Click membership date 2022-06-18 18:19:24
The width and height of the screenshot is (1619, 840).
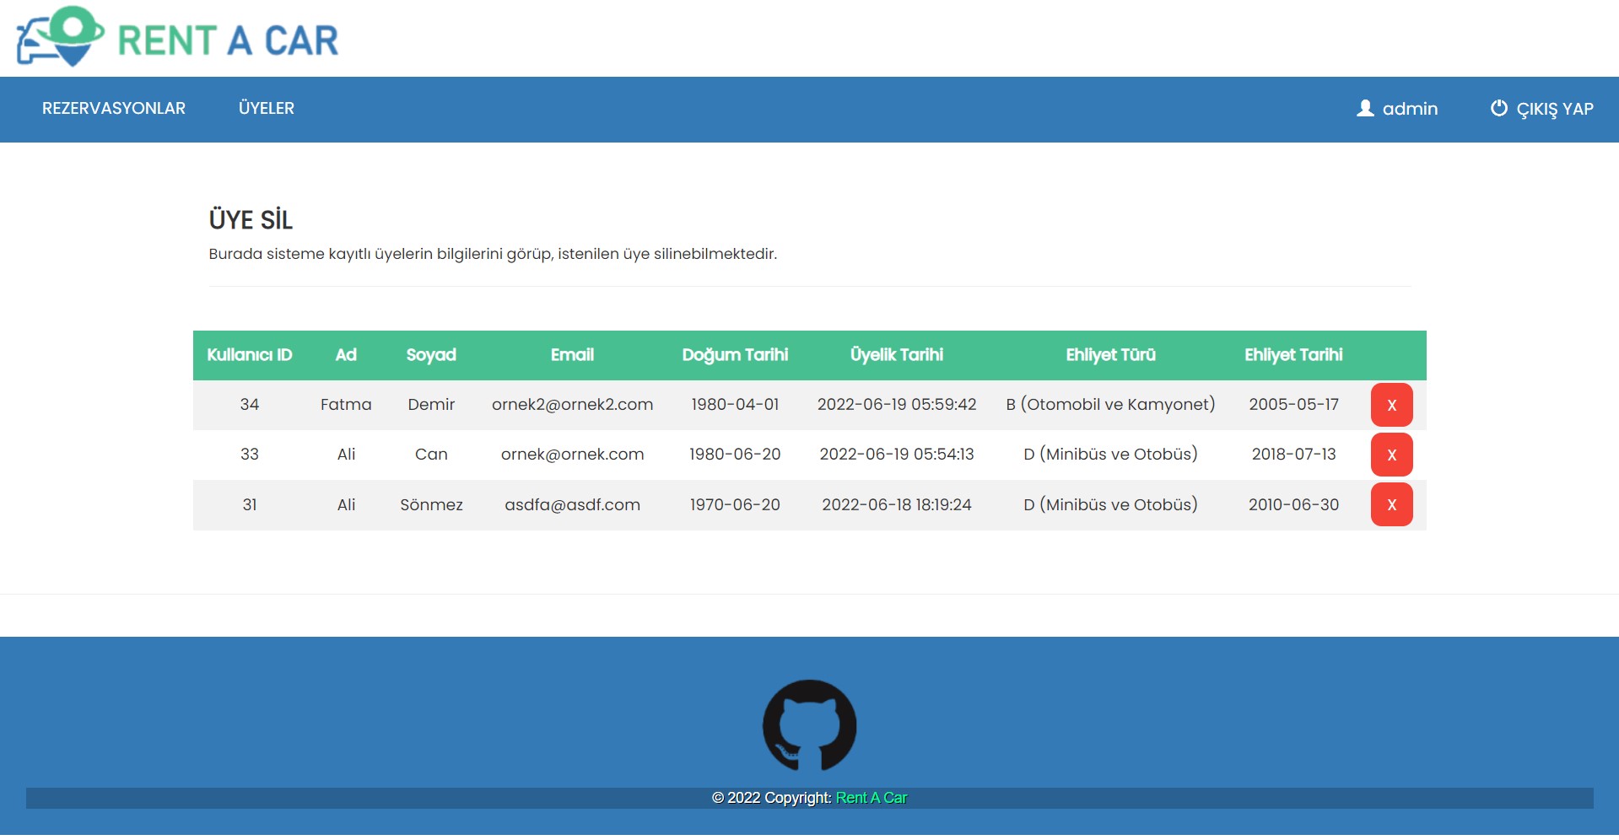pyautogui.click(x=897, y=504)
